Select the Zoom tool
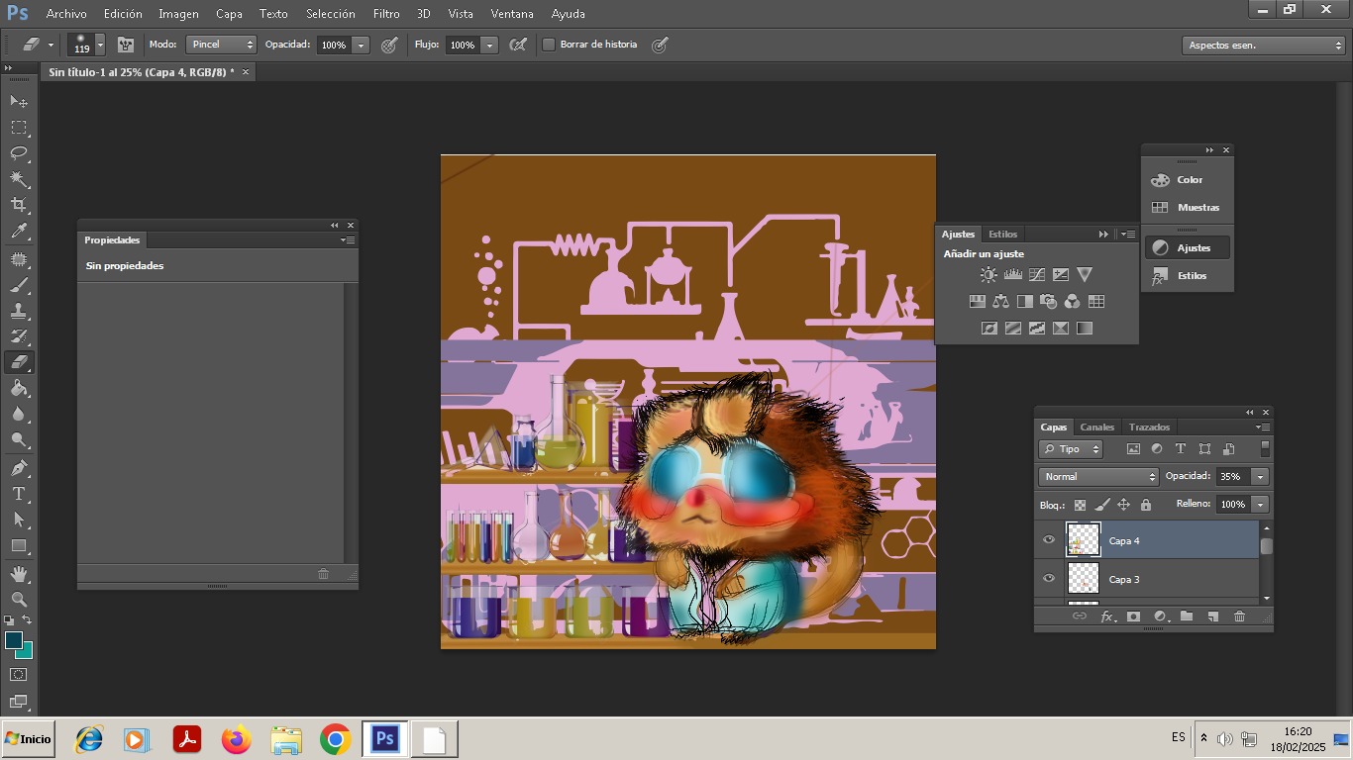 [19, 599]
